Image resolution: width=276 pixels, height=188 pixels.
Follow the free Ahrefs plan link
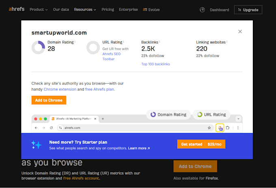point(100,89)
